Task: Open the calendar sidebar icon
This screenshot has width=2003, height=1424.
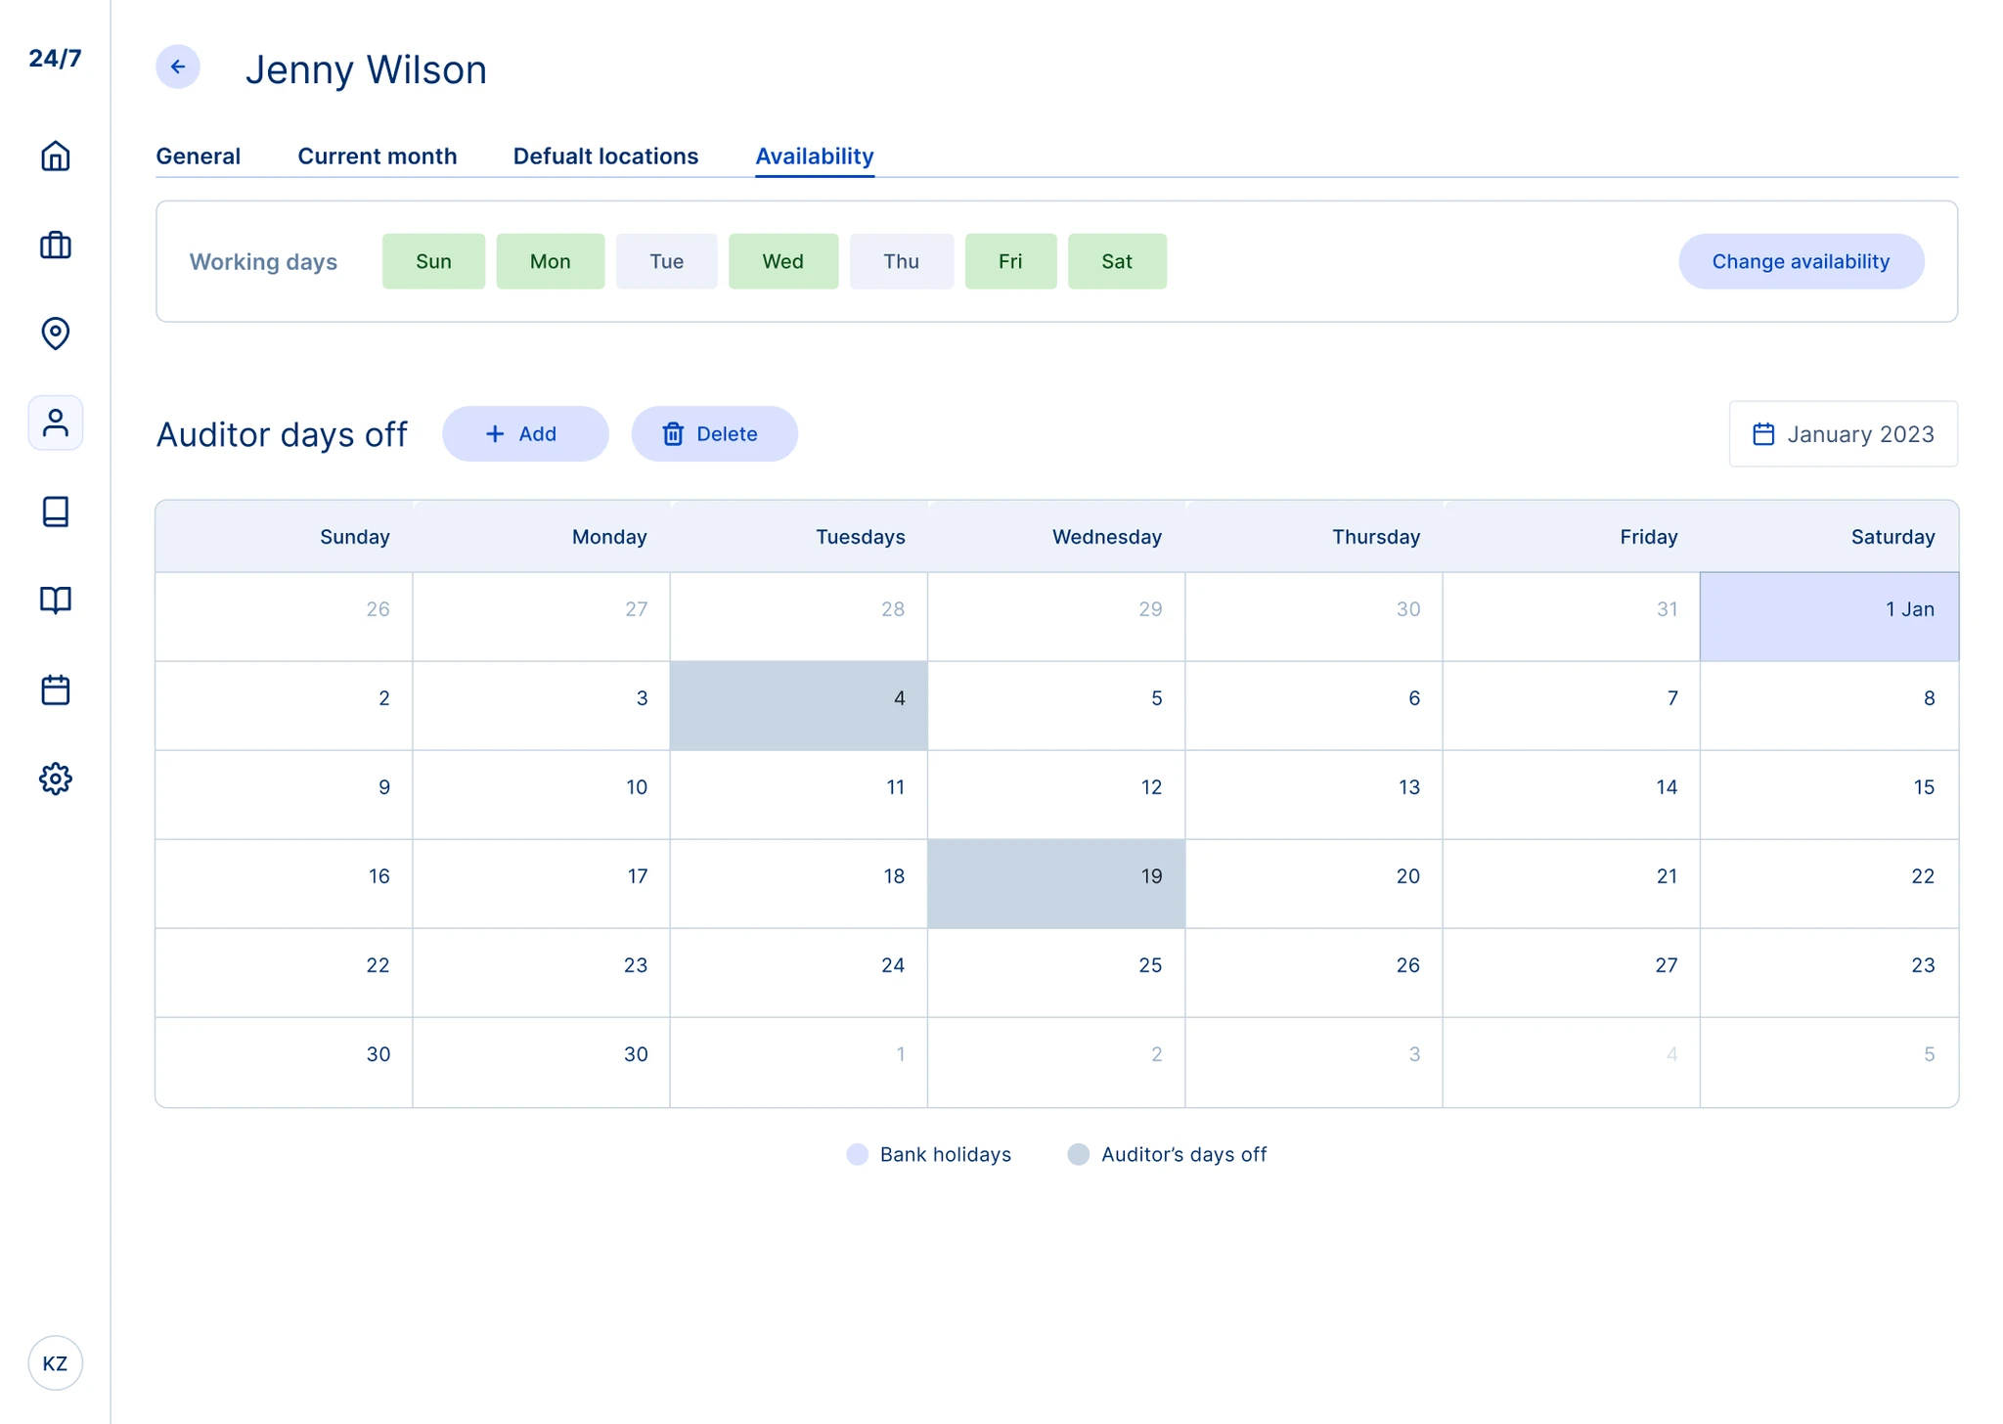Action: [x=56, y=690]
